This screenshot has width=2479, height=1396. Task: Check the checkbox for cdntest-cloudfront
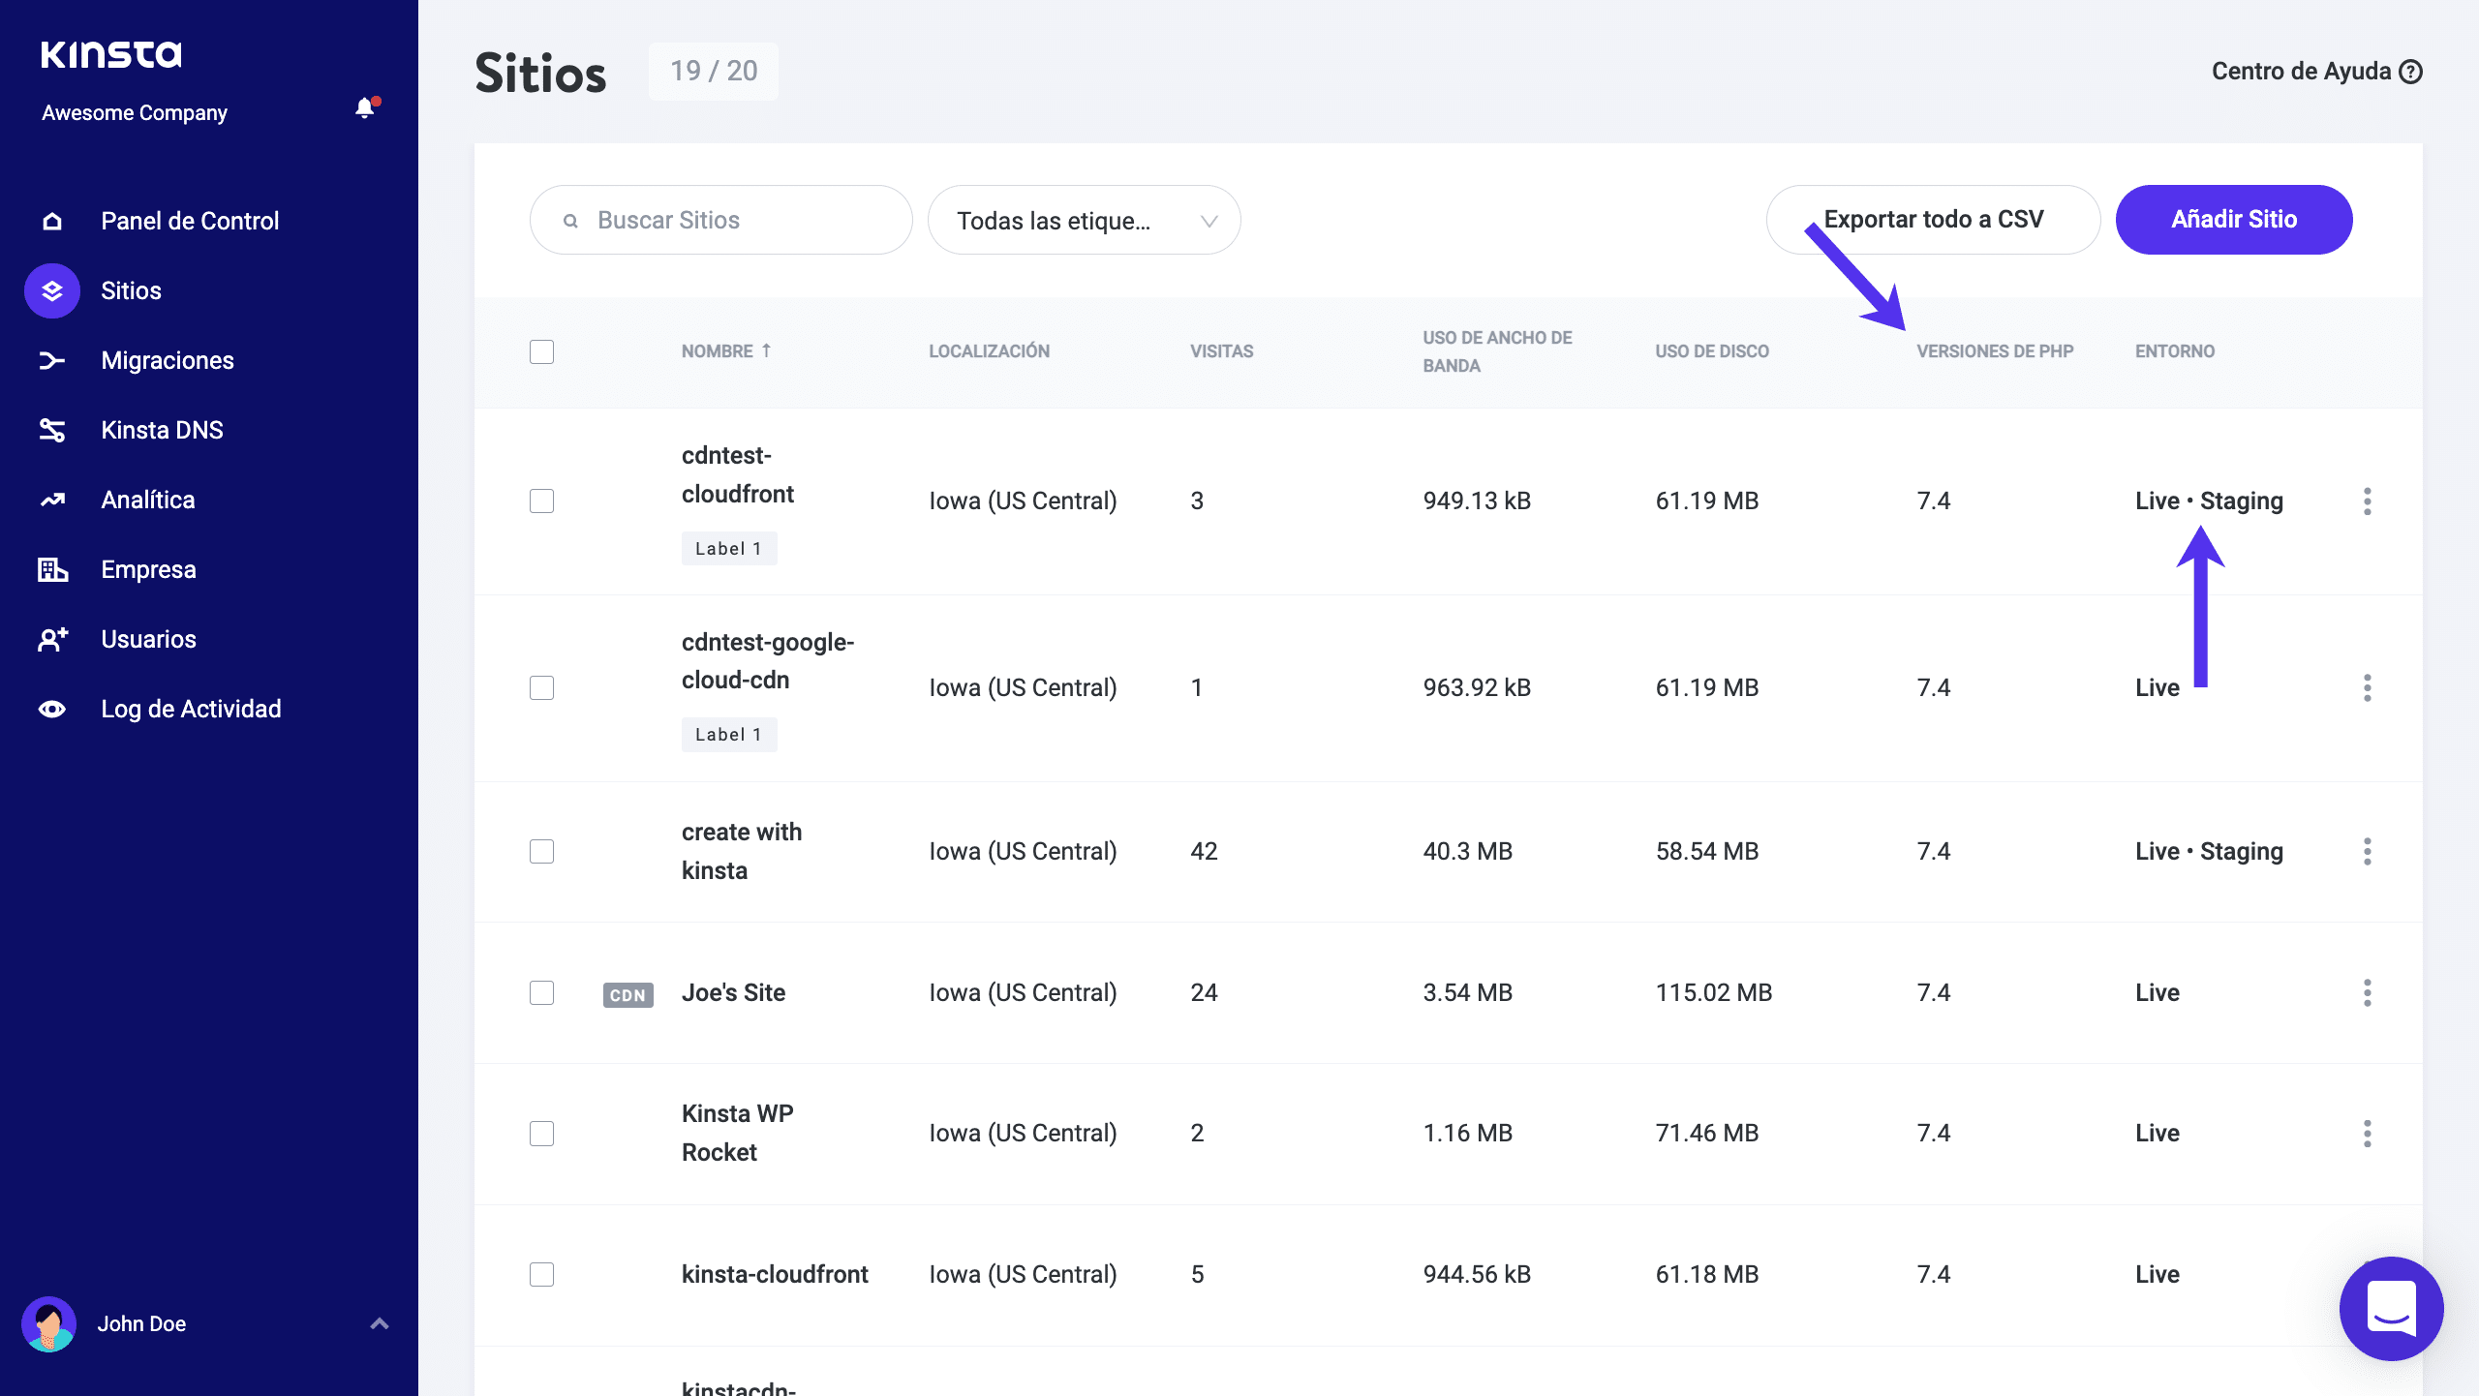click(541, 501)
